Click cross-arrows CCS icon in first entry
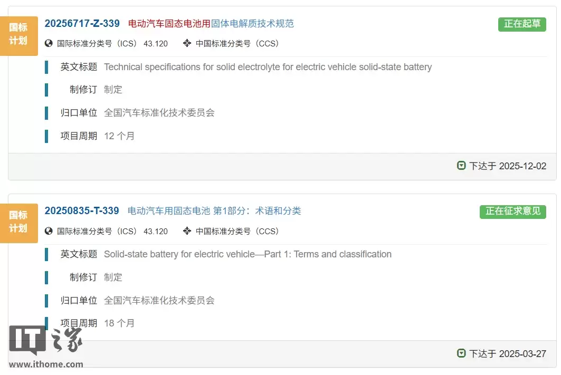Image resolution: width=561 pixels, height=375 pixels. [187, 43]
